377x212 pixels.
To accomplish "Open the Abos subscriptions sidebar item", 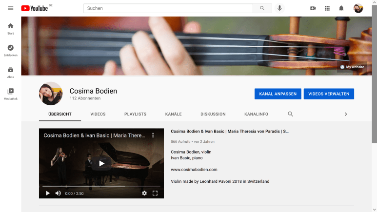I will (x=10, y=72).
